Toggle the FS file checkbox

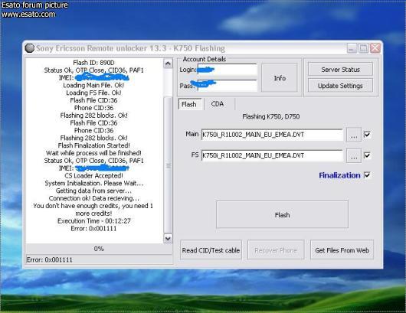pos(367,155)
